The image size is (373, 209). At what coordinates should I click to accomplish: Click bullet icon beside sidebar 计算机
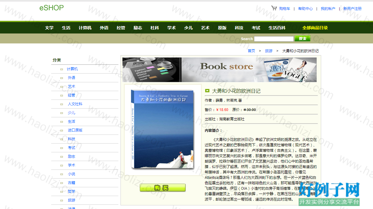[x=61, y=69]
